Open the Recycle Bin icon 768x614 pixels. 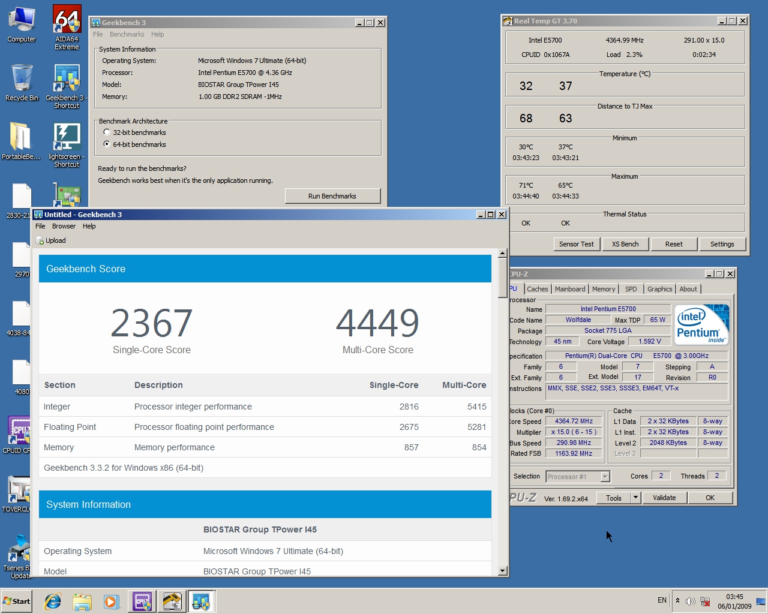click(x=22, y=83)
